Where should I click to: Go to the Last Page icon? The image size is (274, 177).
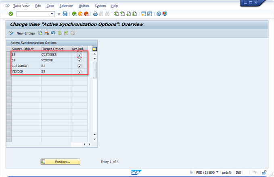coord(134,14)
